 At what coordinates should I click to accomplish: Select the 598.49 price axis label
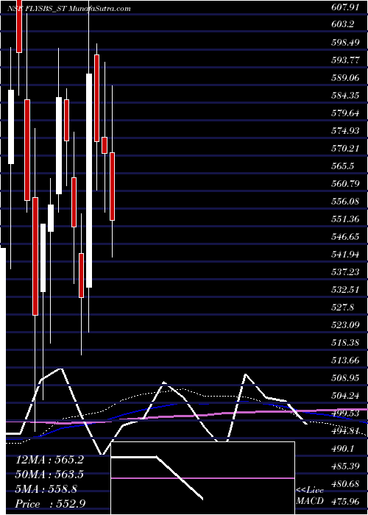pyautogui.click(x=345, y=43)
